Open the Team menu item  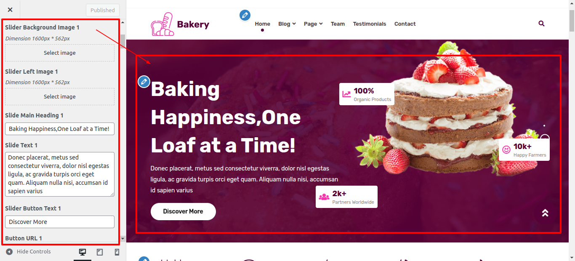[338, 24]
